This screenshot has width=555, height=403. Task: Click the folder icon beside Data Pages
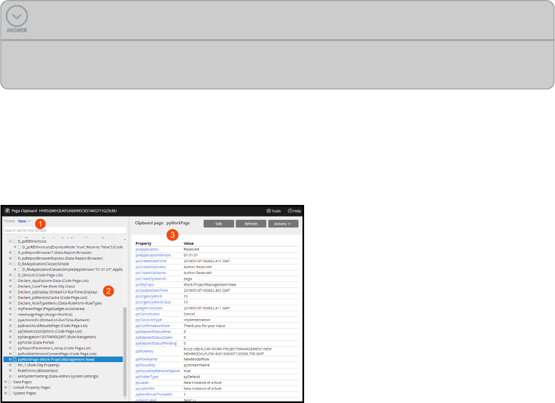pos(10,382)
